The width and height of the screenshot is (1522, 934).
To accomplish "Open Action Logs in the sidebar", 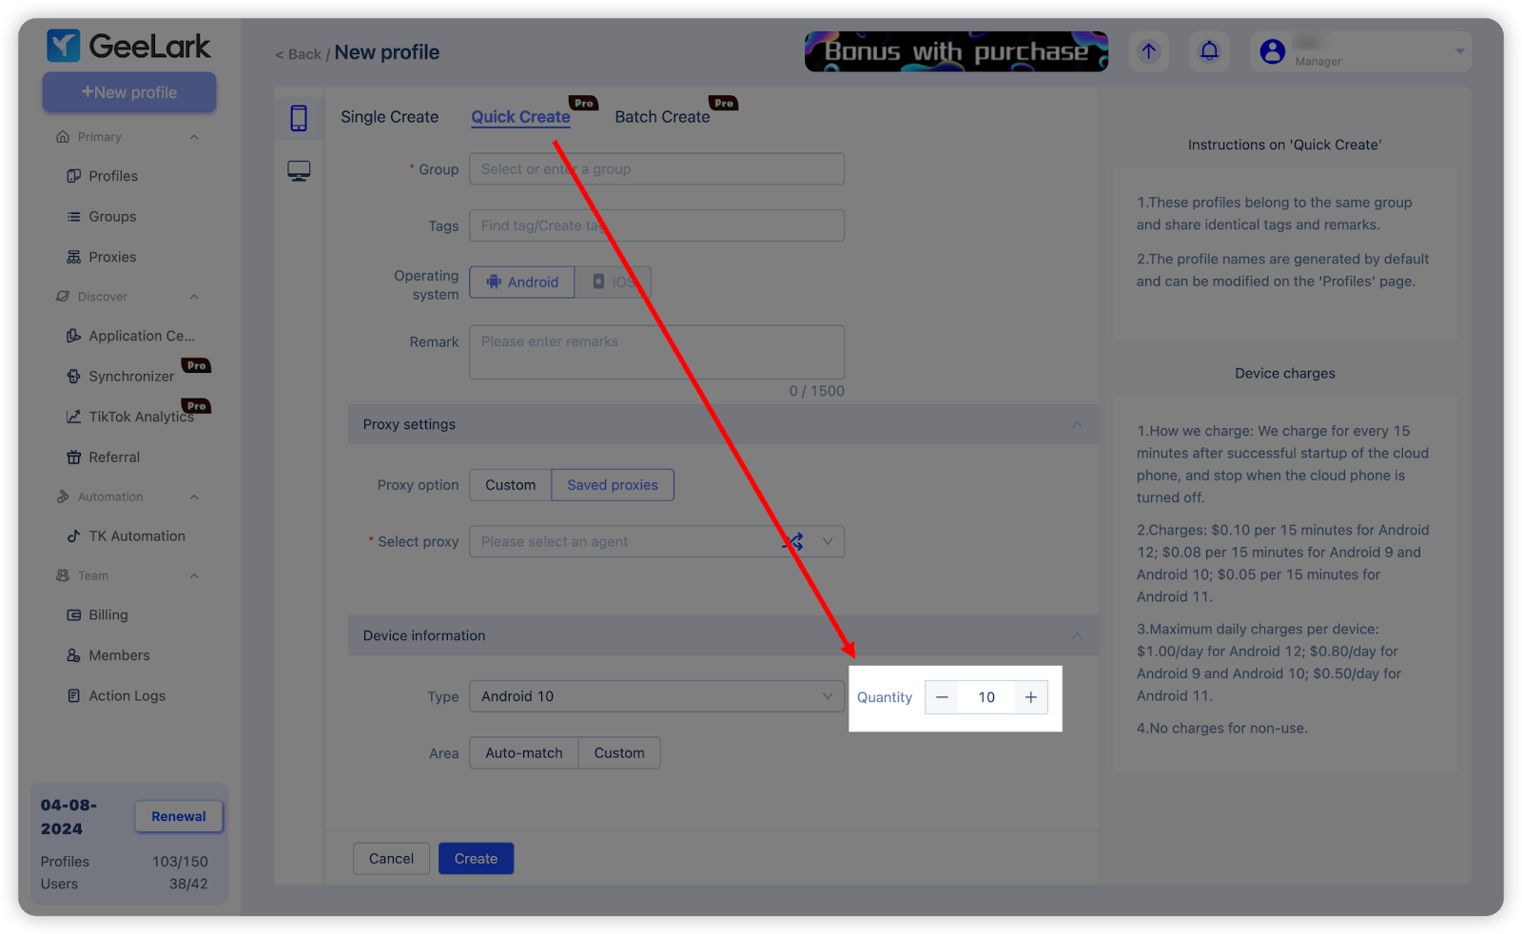I will (116, 696).
